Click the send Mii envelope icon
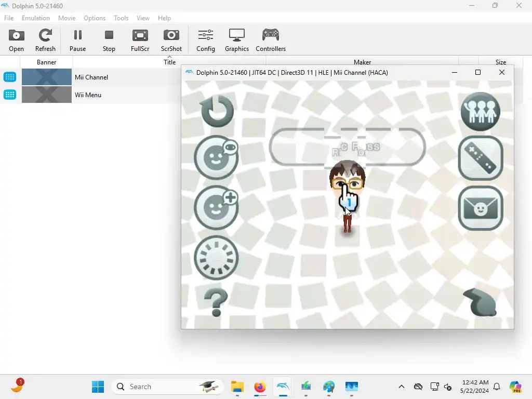Screen dimensions: 532x399 tap(481, 208)
